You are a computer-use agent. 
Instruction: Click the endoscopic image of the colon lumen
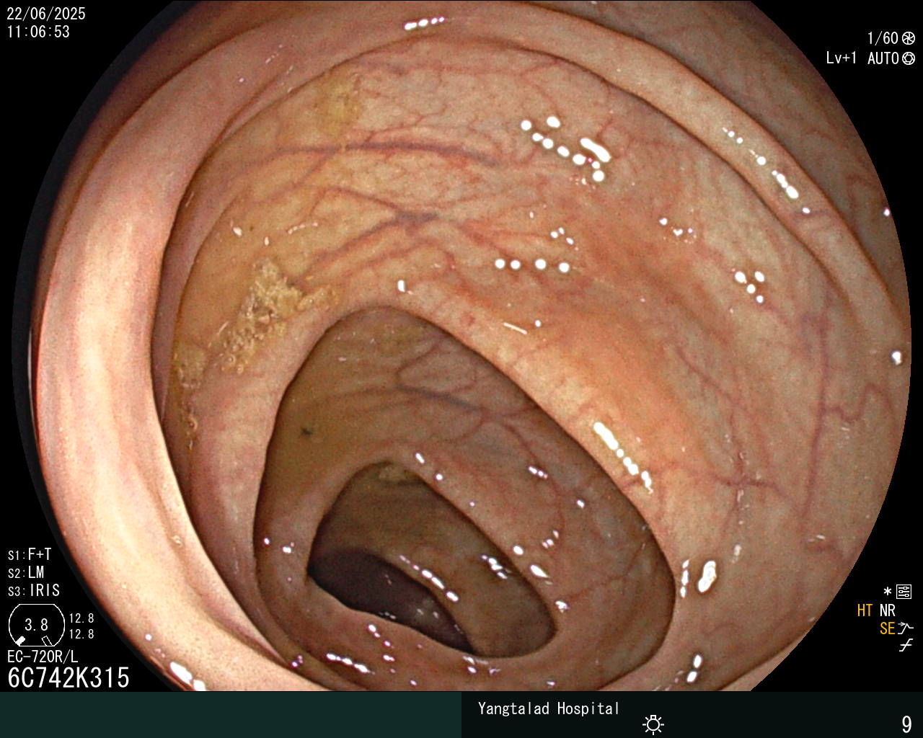[x=461, y=346]
